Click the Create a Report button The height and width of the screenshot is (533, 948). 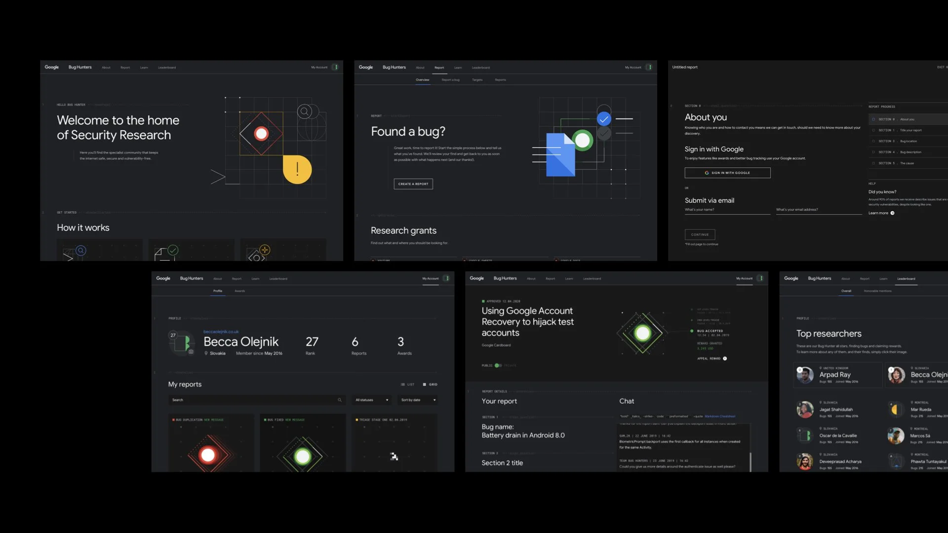(x=413, y=184)
